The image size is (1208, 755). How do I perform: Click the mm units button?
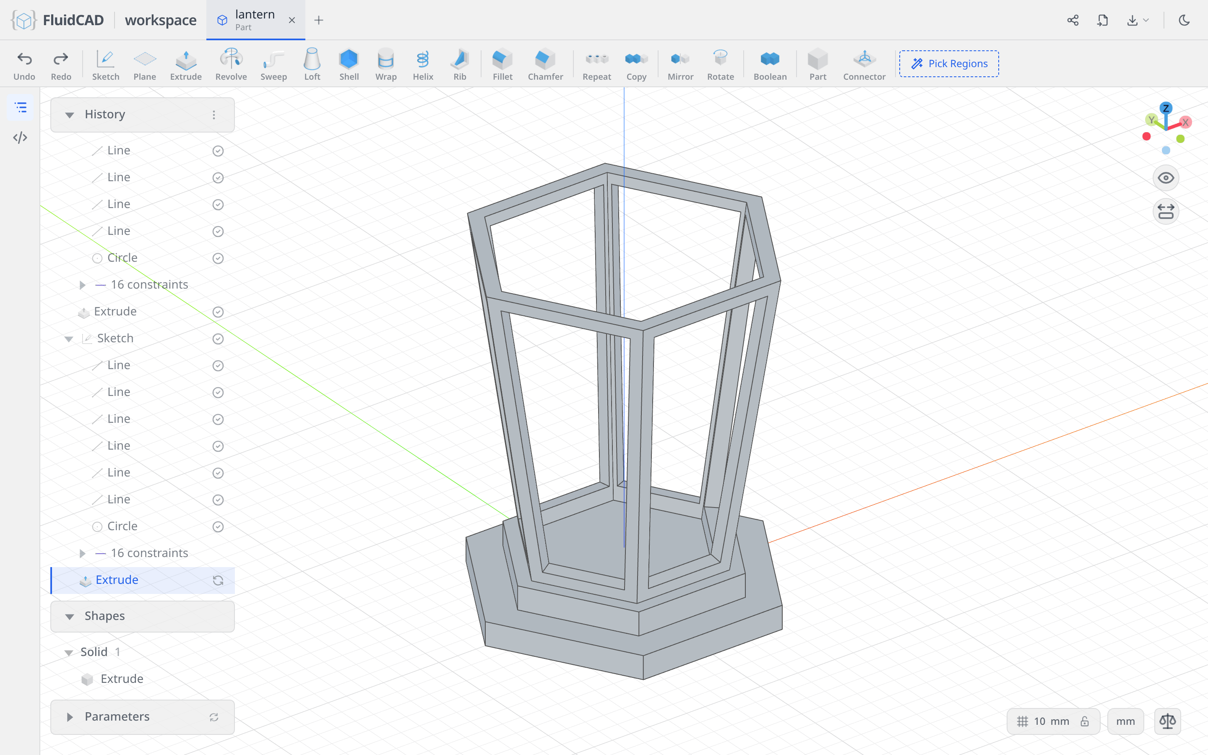tap(1125, 721)
